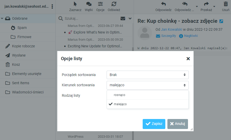Refresh mail list with Odśwież
This screenshot has height=140, width=231.
click(x=114, y=4)
